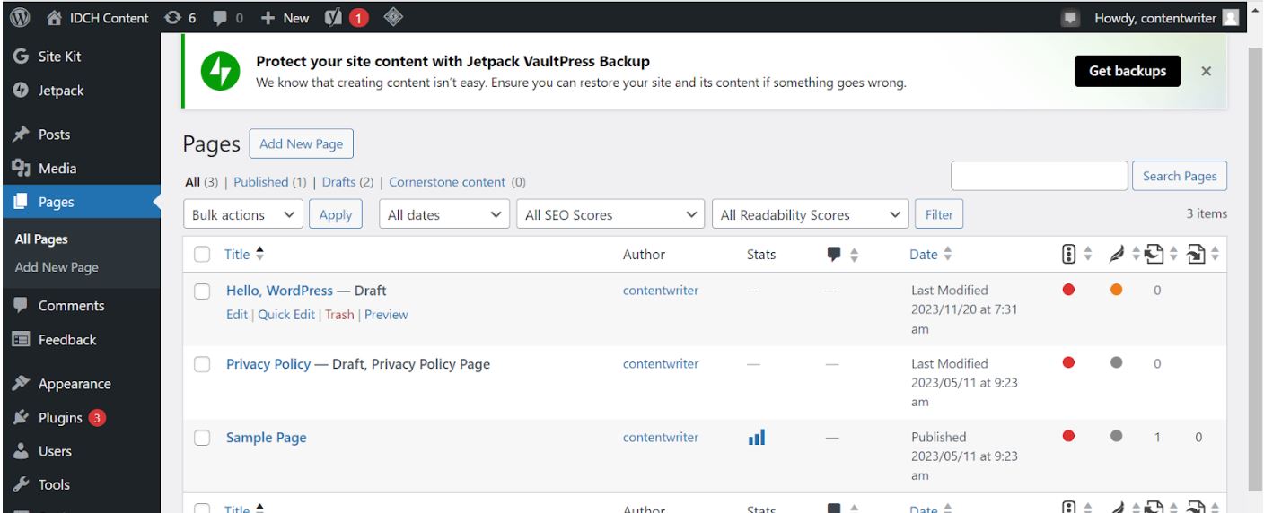The width and height of the screenshot is (1264, 513).
Task: Sort by readability feather column icon
Action: [x=1118, y=255]
